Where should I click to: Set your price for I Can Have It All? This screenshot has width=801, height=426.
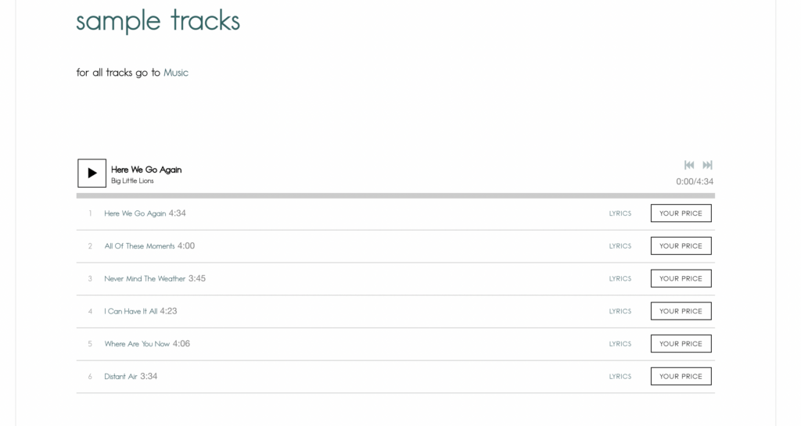pyautogui.click(x=681, y=311)
